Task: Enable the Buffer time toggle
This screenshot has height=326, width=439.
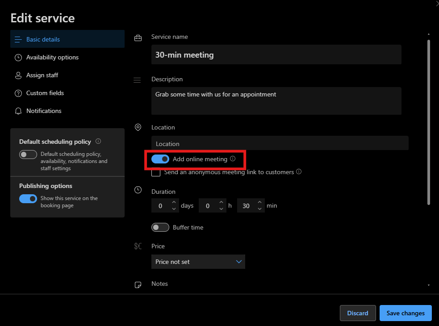Action: point(160,227)
